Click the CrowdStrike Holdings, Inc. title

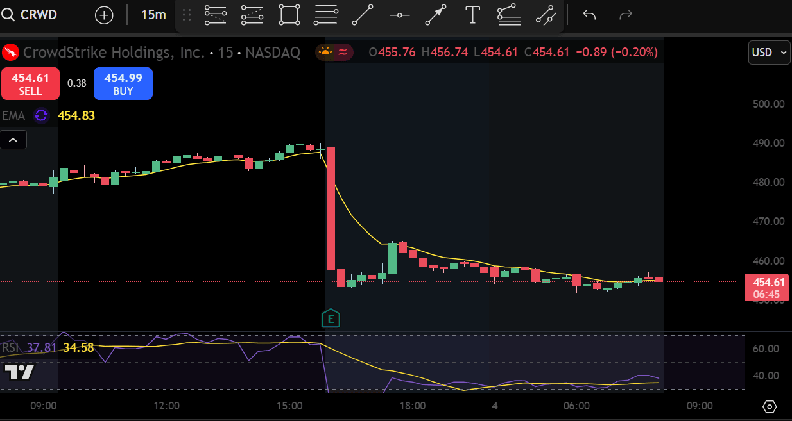(114, 53)
